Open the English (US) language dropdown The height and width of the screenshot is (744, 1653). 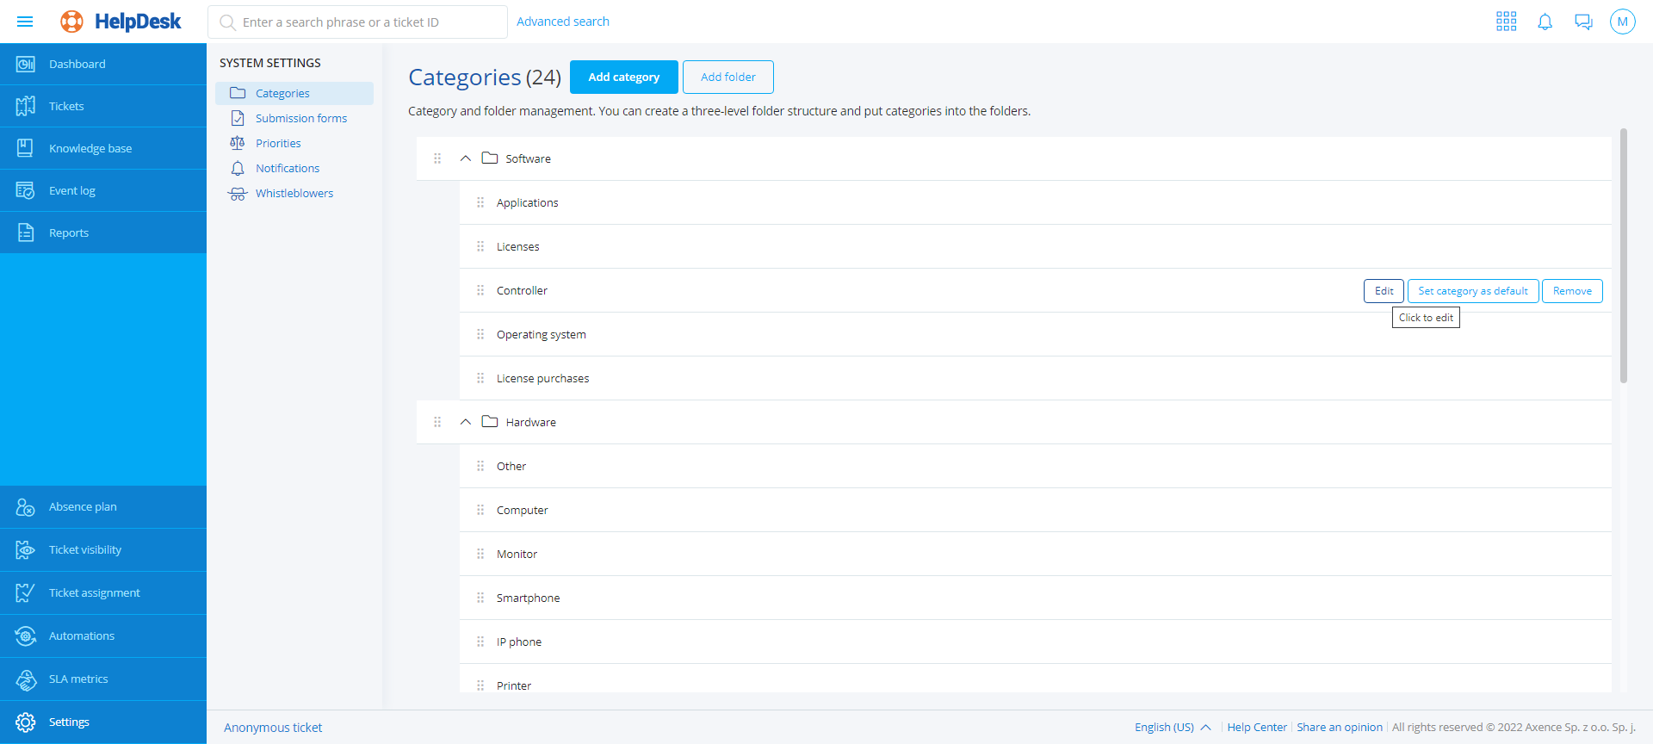(x=1172, y=727)
